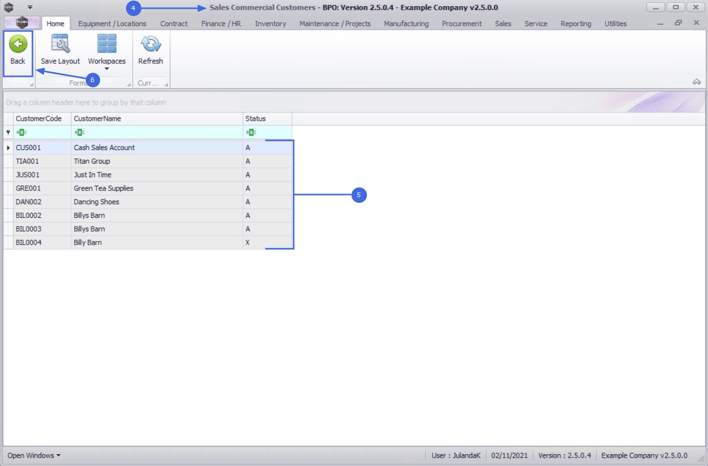The image size is (708, 466).
Task: Select customer code JUS001
Action: (x=42, y=174)
